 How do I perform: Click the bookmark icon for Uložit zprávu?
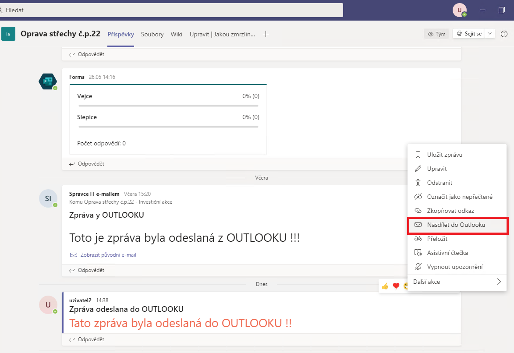tap(418, 155)
